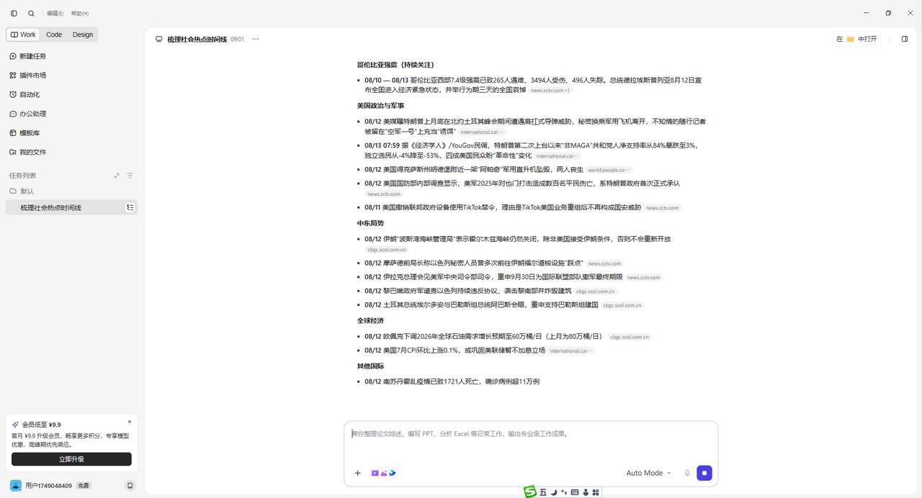Switch to the Design tab
922x498 pixels.
click(x=83, y=35)
